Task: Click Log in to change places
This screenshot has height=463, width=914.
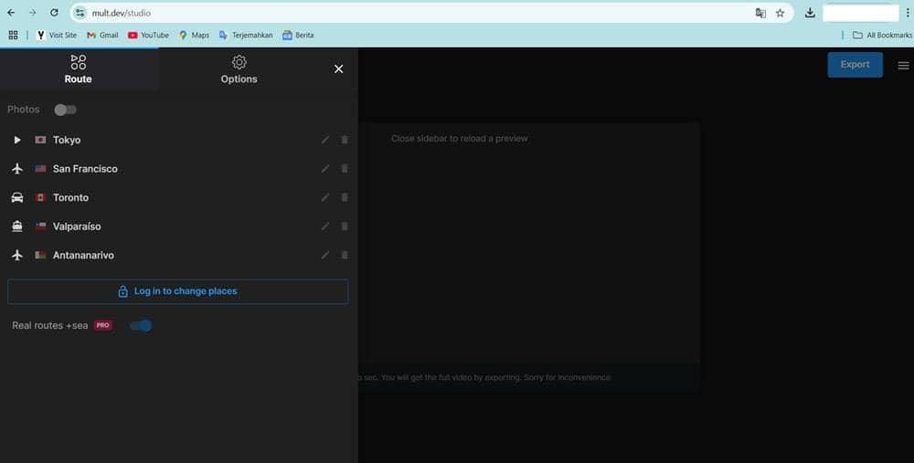Action: [x=177, y=291]
